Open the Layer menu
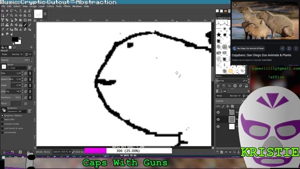Screen dimensions: 300x169 [42, 6]
